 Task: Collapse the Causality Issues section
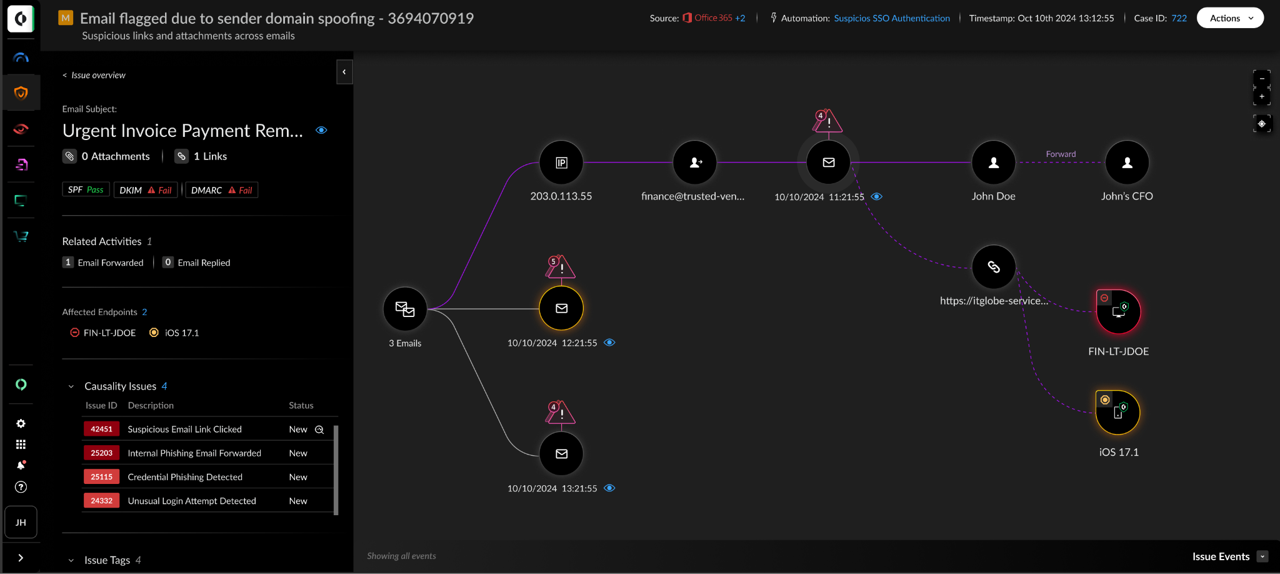[x=71, y=386]
